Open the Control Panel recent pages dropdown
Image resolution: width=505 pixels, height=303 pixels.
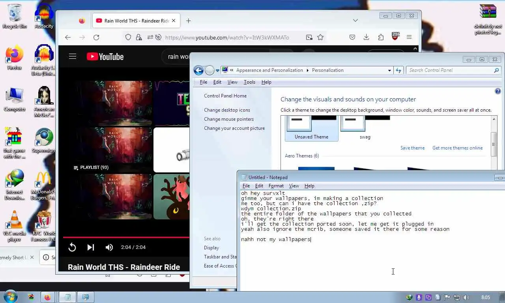tap(217, 71)
